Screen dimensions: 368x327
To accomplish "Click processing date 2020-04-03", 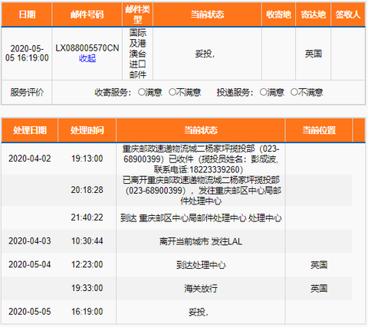I will (30, 241).
